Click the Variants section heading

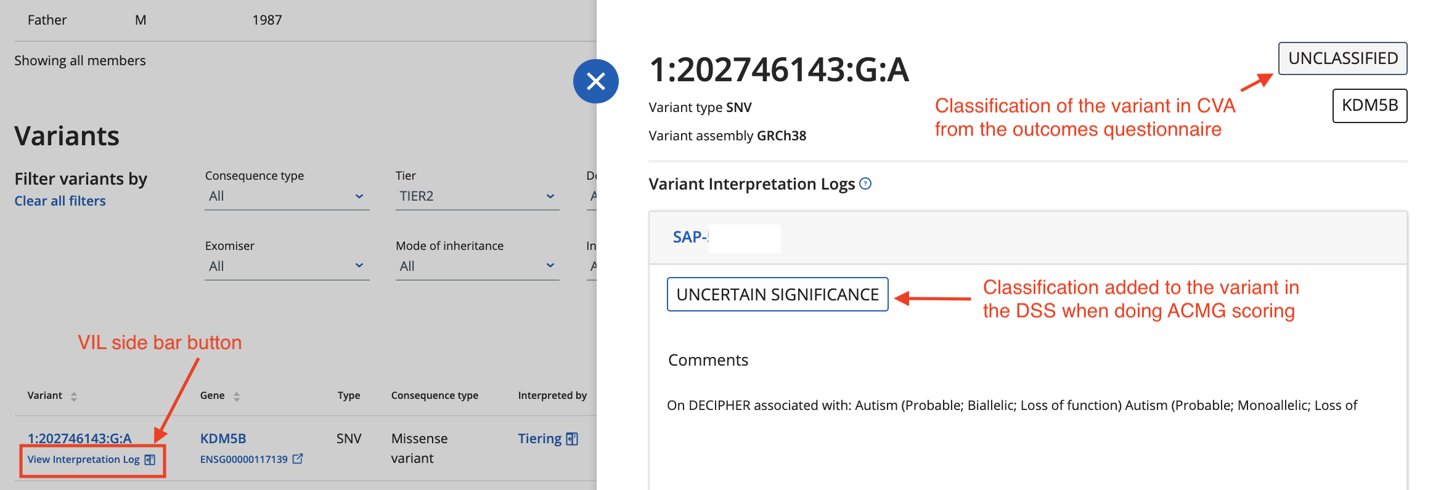pos(67,135)
